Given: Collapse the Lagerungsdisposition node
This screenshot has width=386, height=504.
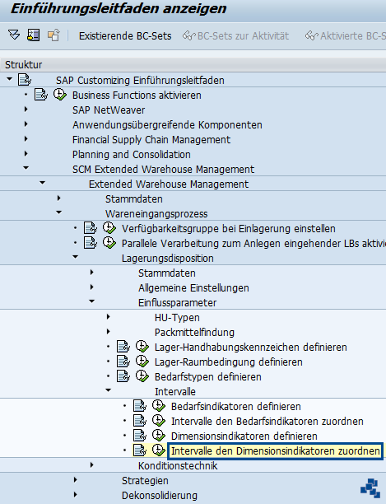Looking at the screenshot, I should pyautogui.click(x=75, y=256).
